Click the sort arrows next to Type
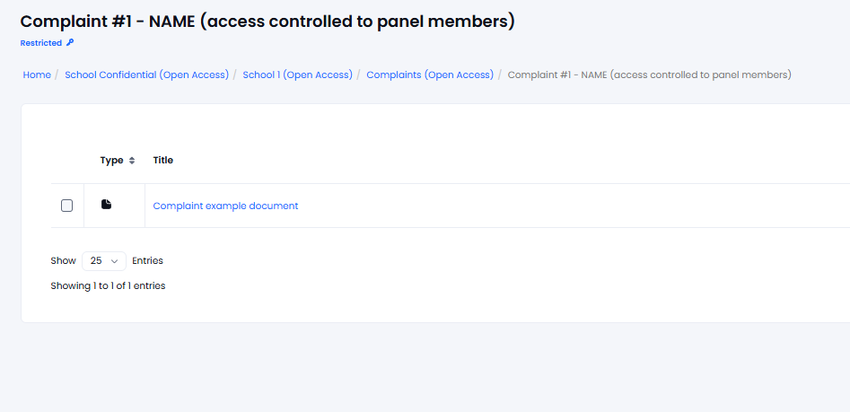The height and width of the screenshot is (412, 850). pos(132,161)
